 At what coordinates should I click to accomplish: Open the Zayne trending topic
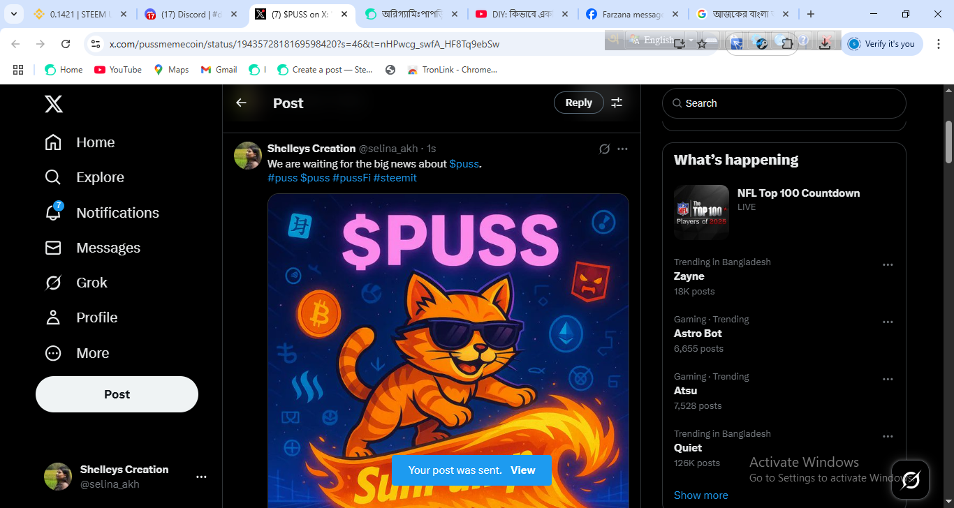coord(689,276)
